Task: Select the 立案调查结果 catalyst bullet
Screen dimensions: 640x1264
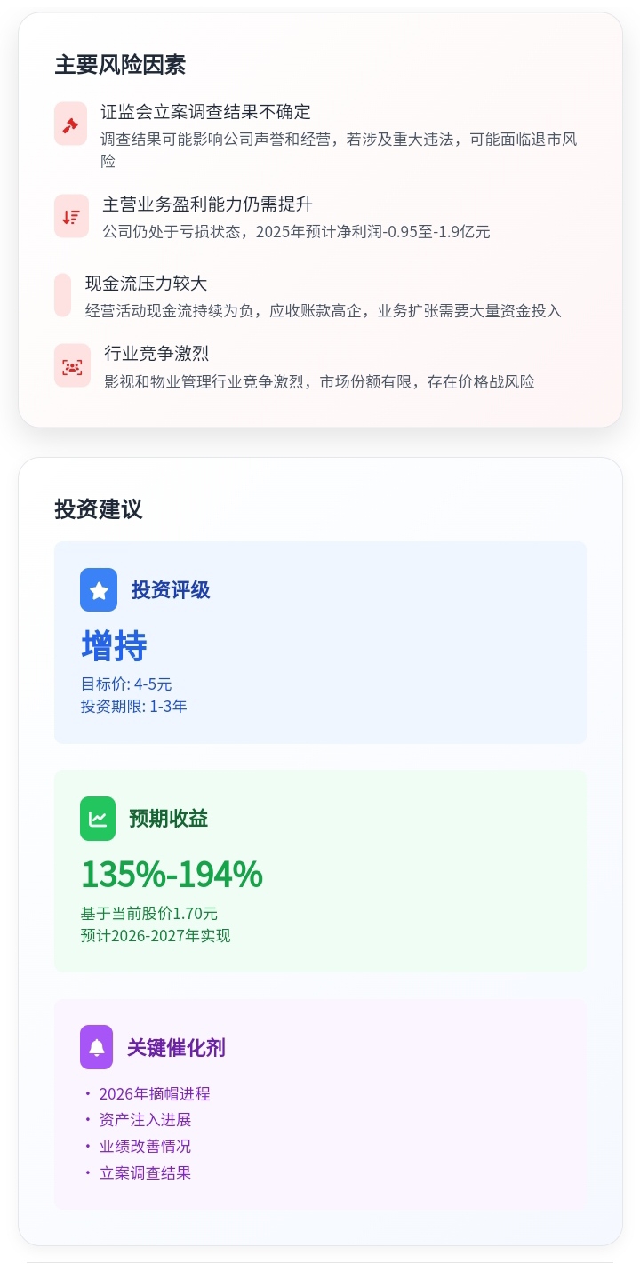Action: [x=145, y=1172]
